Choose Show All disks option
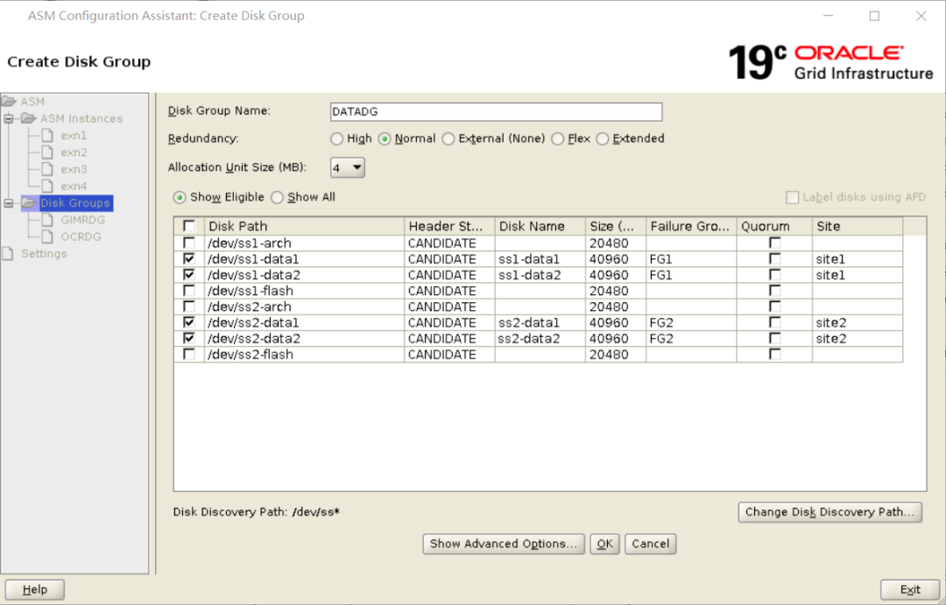 point(277,197)
